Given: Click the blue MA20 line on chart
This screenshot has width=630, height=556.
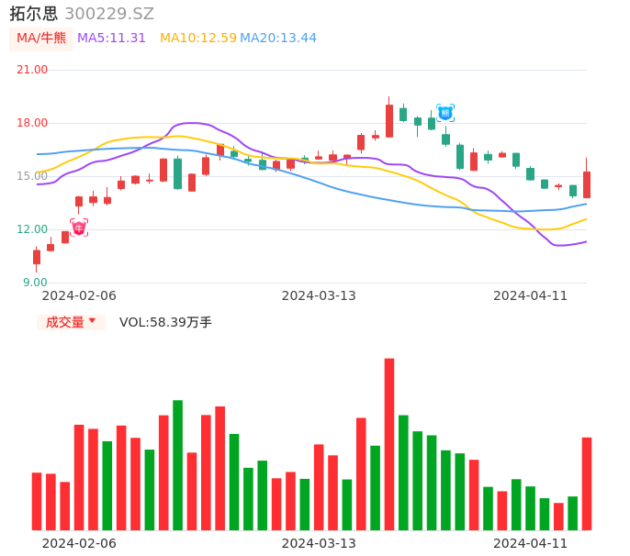Looking at the screenshot, I should 367,196.
